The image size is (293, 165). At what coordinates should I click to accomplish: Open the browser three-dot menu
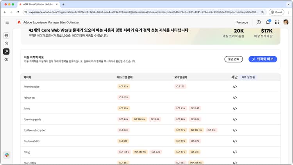(288, 12)
